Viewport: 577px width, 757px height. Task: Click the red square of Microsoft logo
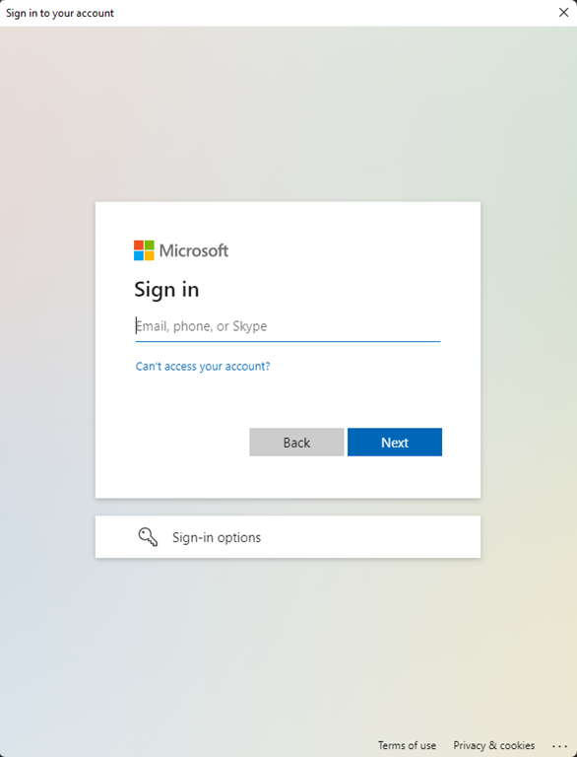[x=139, y=245]
